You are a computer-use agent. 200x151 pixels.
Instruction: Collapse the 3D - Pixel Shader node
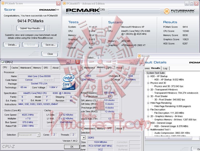[148, 96]
